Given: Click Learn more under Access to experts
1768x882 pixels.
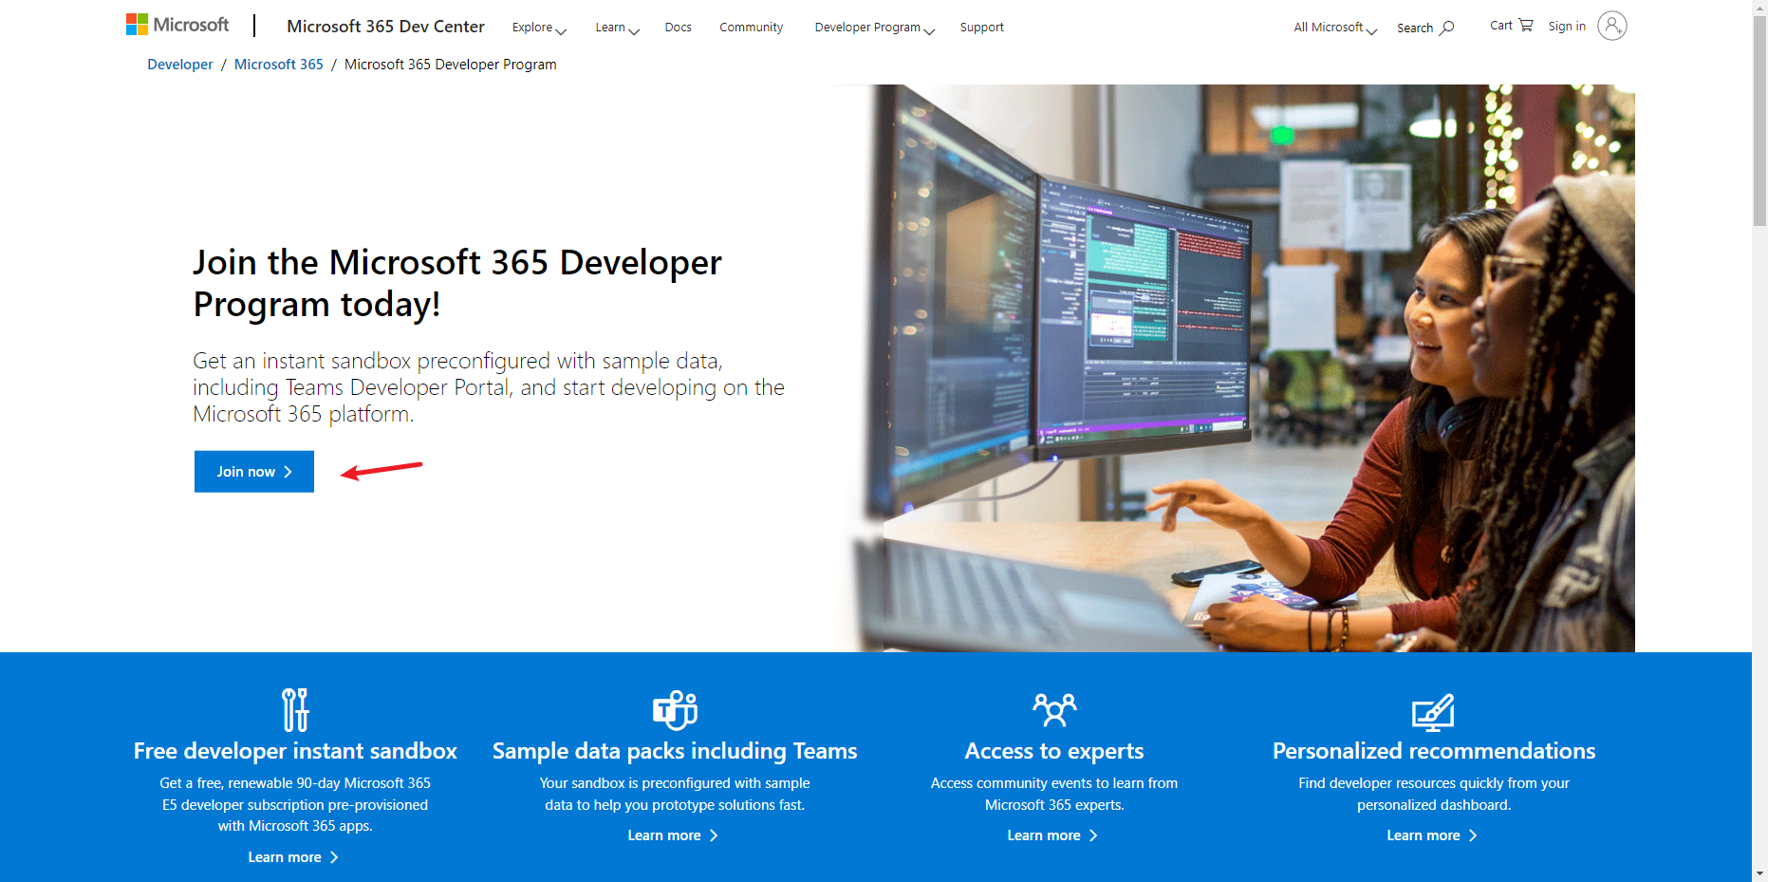Looking at the screenshot, I should (x=1052, y=835).
